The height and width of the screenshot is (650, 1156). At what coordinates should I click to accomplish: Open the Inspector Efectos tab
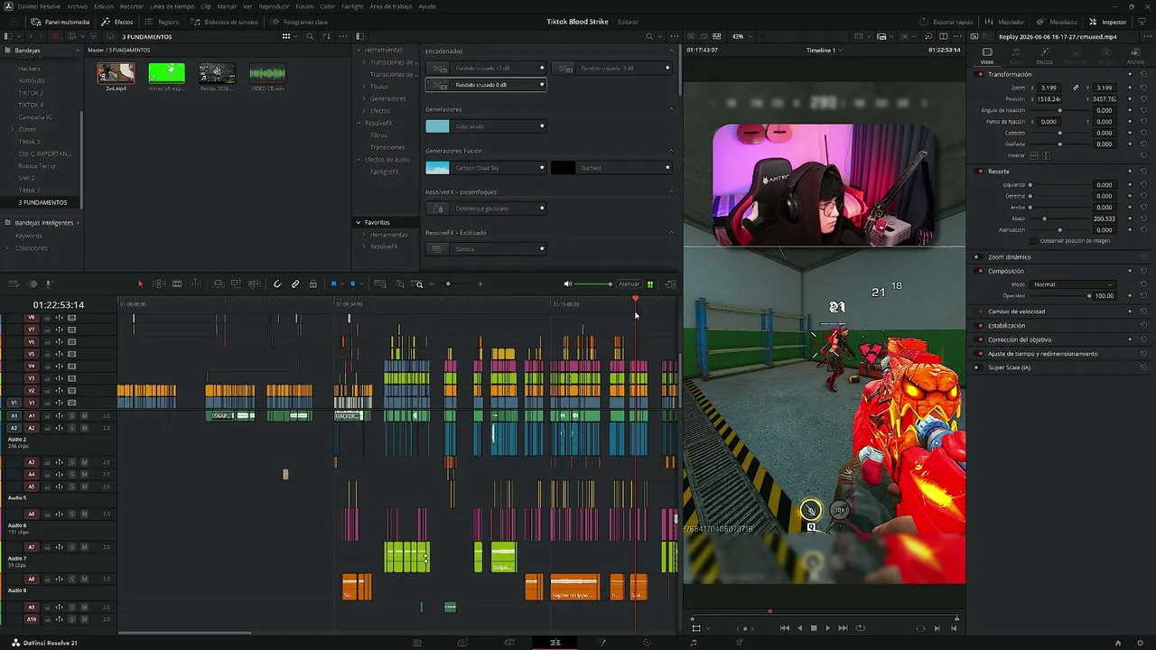[x=1045, y=56]
